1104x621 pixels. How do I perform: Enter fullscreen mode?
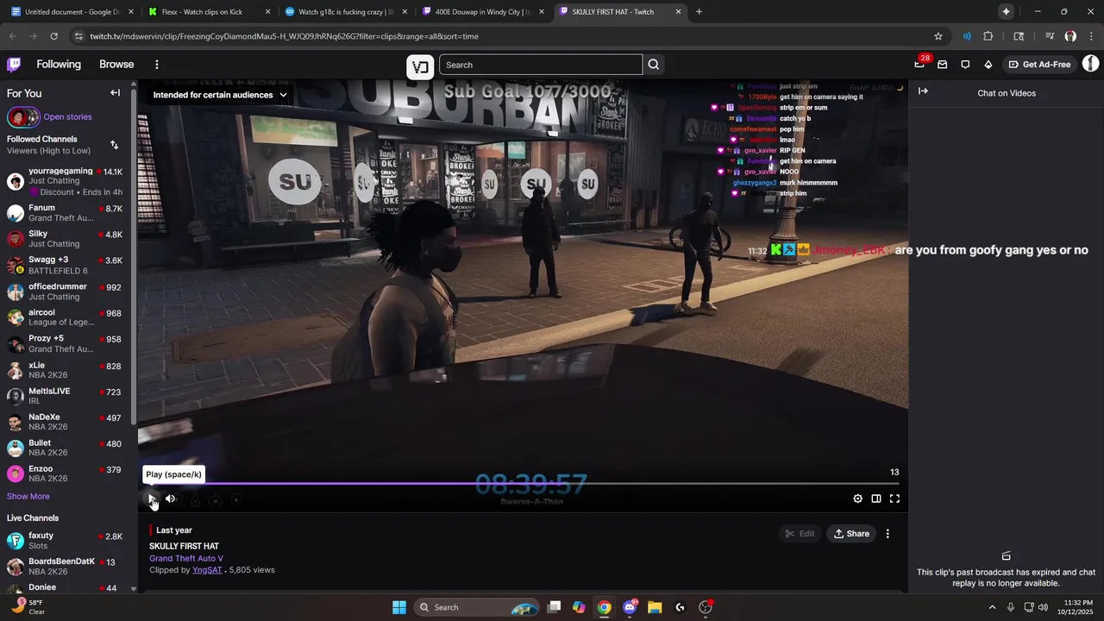(894, 499)
